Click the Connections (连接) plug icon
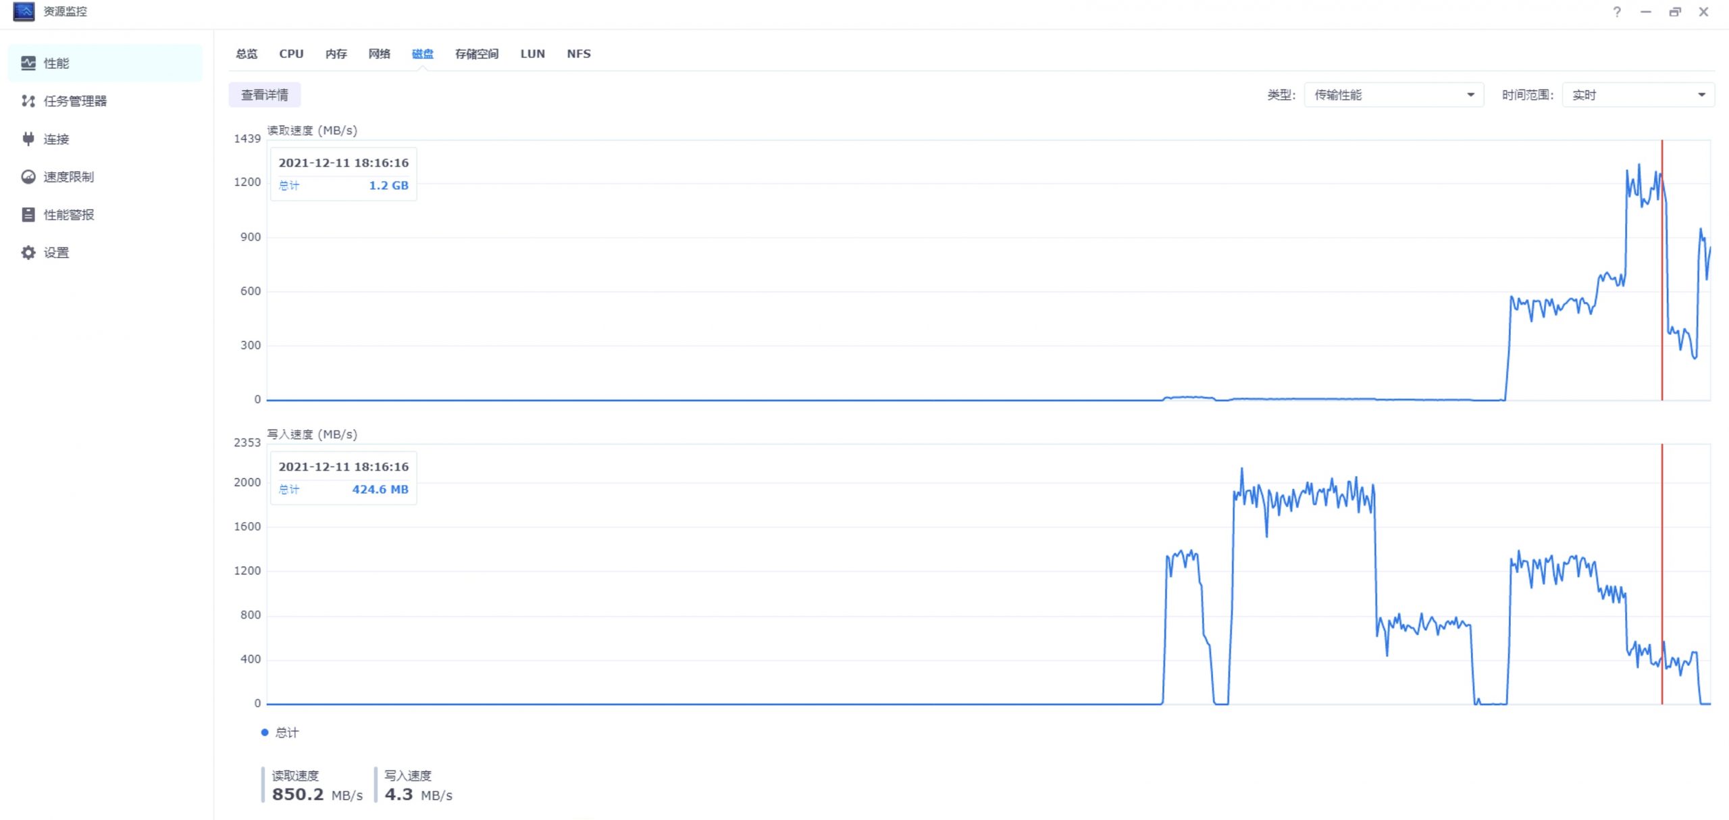 pos(28,139)
